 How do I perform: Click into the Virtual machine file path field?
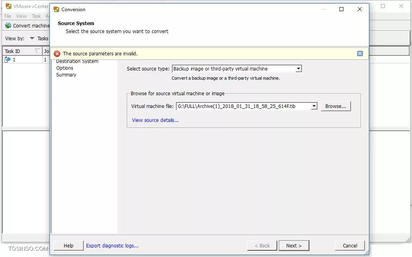[x=243, y=106]
